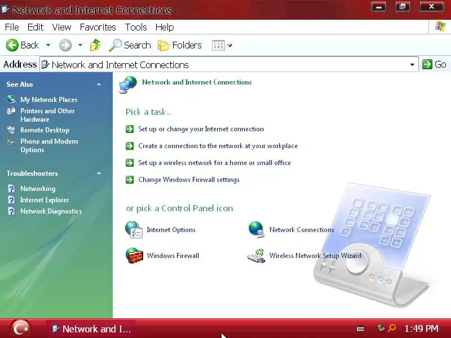
Task: Open the Views button menu
Action: (222, 46)
